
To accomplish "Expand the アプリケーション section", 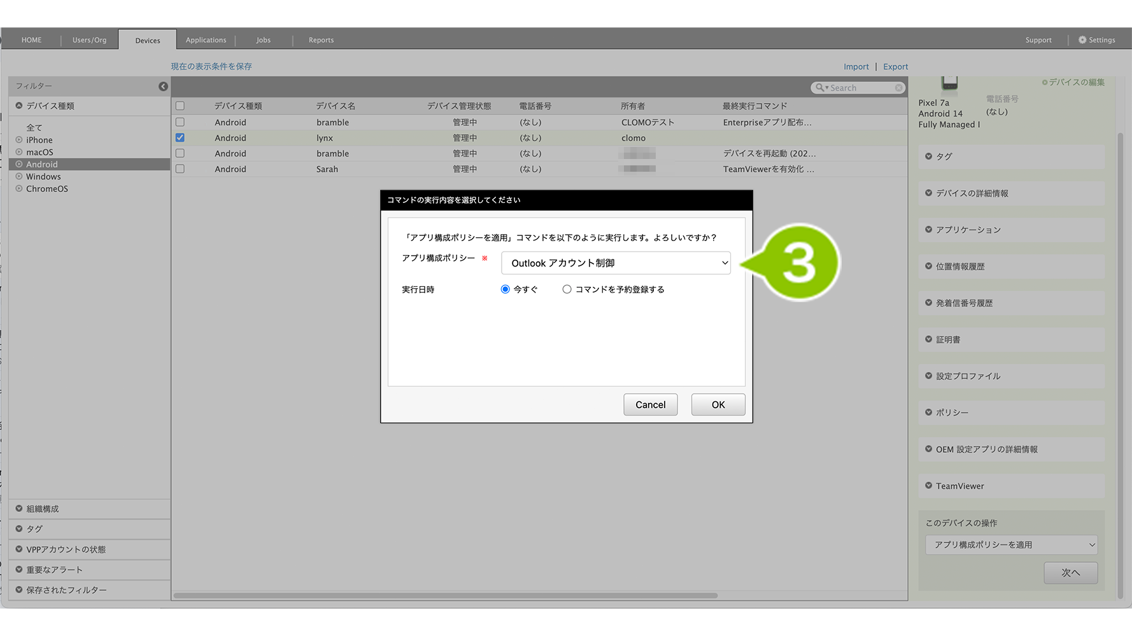I will 1011,230.
